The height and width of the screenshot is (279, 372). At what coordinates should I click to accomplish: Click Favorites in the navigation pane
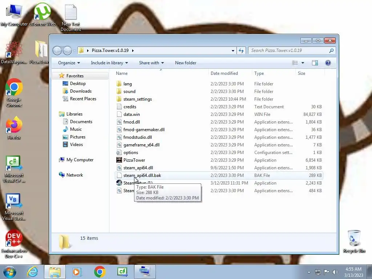(75, 76)
